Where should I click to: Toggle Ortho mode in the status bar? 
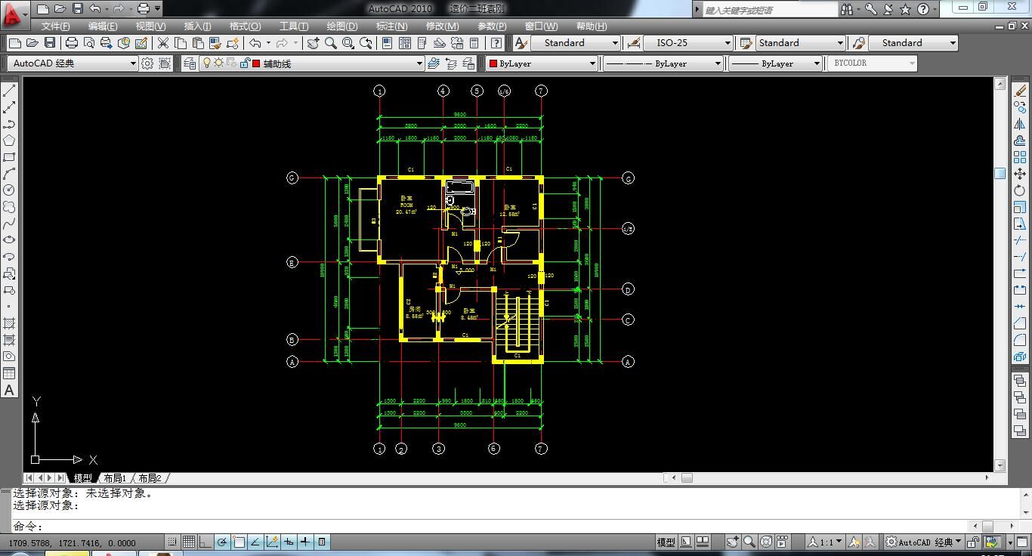point(205,542)
